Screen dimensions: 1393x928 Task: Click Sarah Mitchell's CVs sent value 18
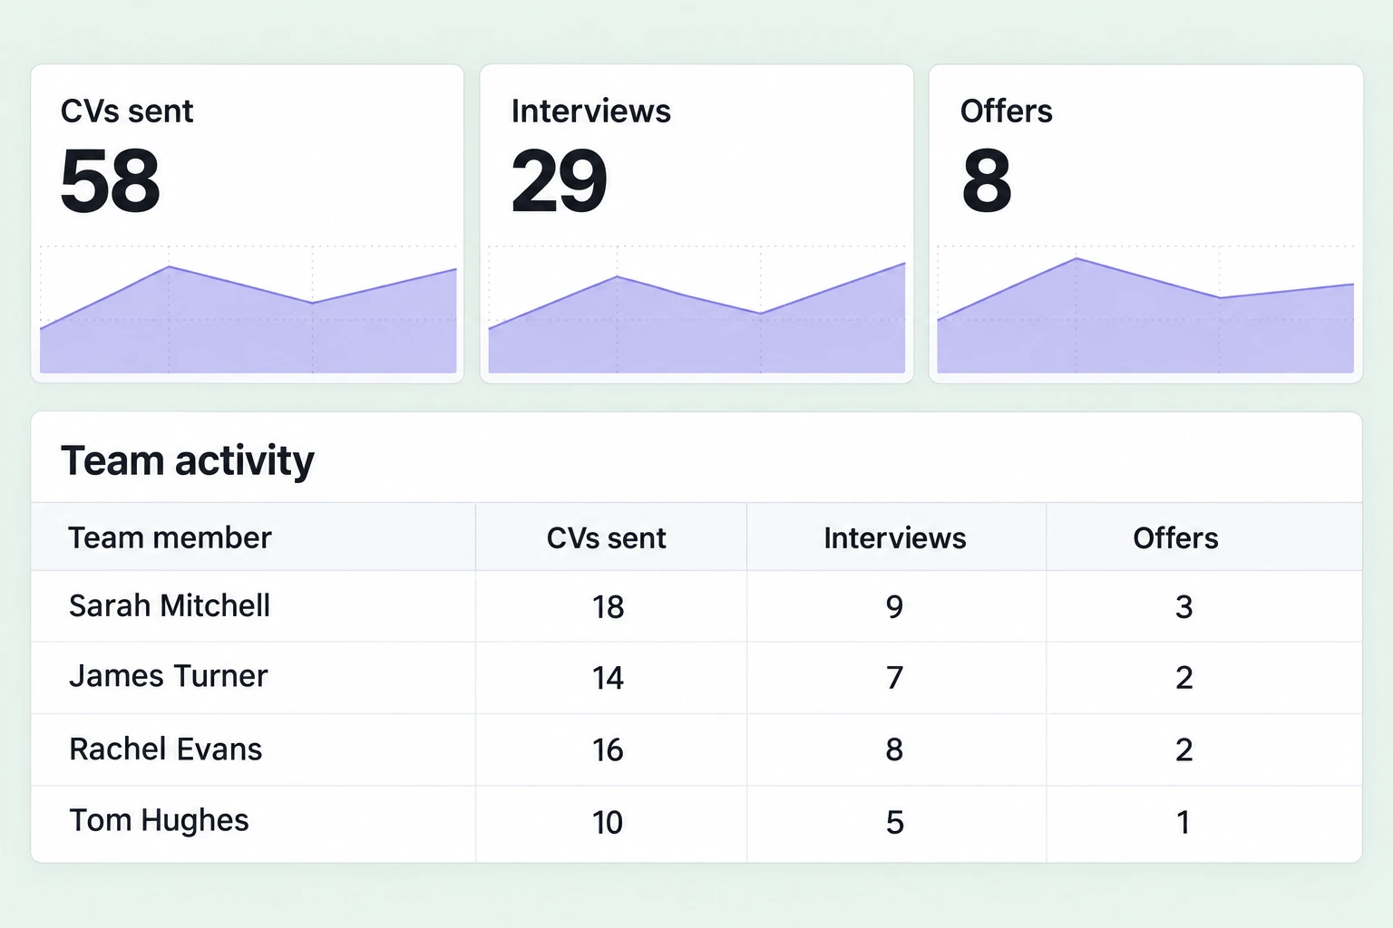pyautogui.click(x=608, y=606)
